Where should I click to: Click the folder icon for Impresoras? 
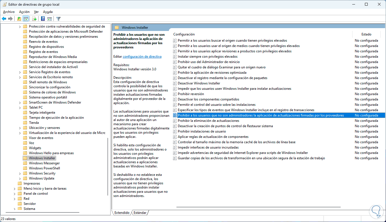pyautogui.click(x=20, y=183)
